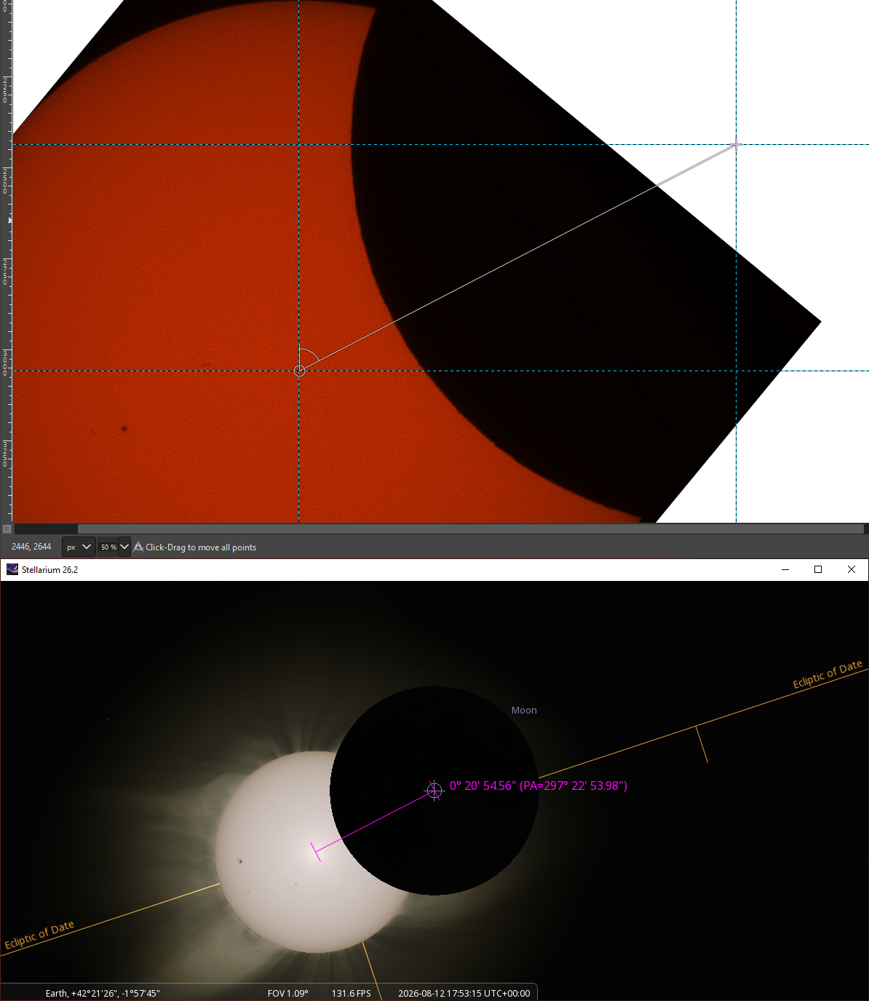The width and height of the screenshot is (869, 1001).
Task: Click the 'Click-Drag to move all points' hint
Action: (201, 547)
